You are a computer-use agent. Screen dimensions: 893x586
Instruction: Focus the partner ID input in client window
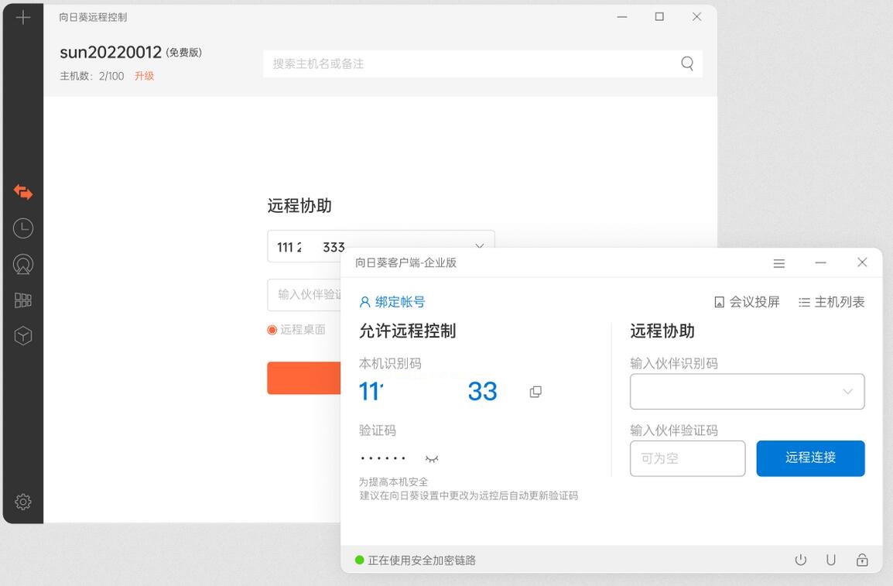pos(748,391)
